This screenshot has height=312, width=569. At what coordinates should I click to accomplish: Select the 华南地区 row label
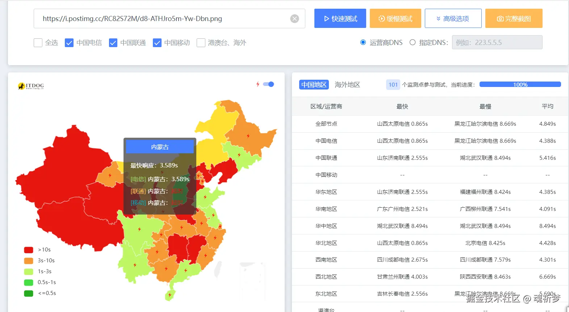326,209
